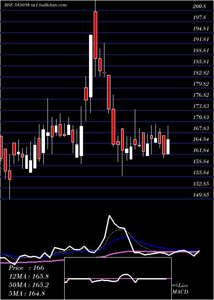Click the 149.85 price axis label

click(200, 195)
